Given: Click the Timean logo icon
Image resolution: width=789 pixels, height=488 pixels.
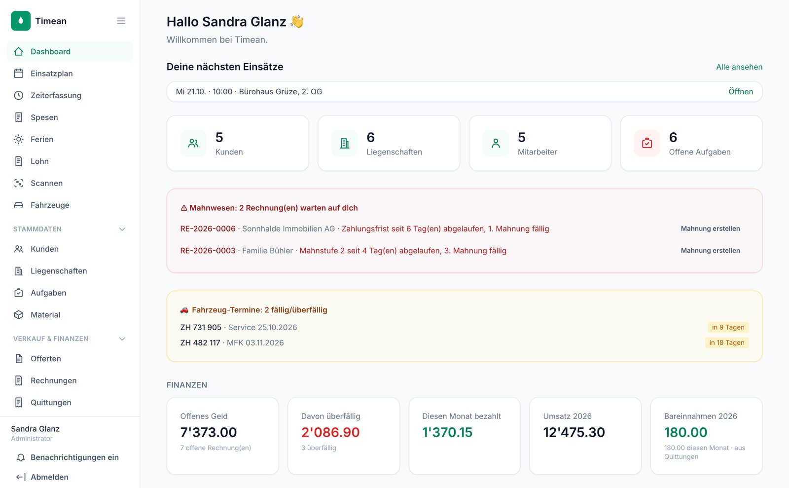Looking at the screenshot, I should (21, 21).
